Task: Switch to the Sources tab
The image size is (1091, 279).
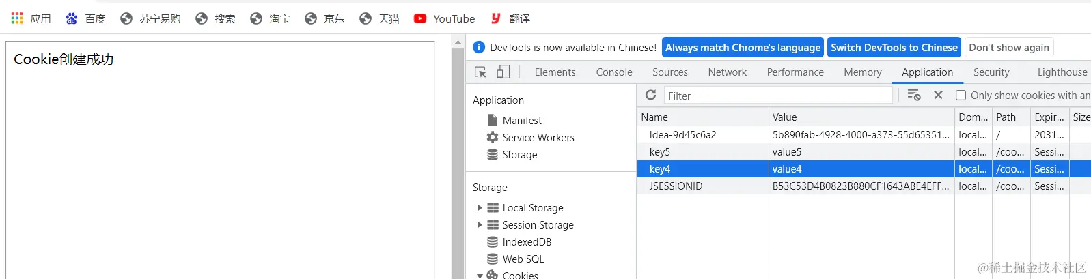Action: click(670, 72)
